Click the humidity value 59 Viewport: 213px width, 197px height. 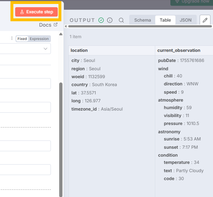[189, 108]
